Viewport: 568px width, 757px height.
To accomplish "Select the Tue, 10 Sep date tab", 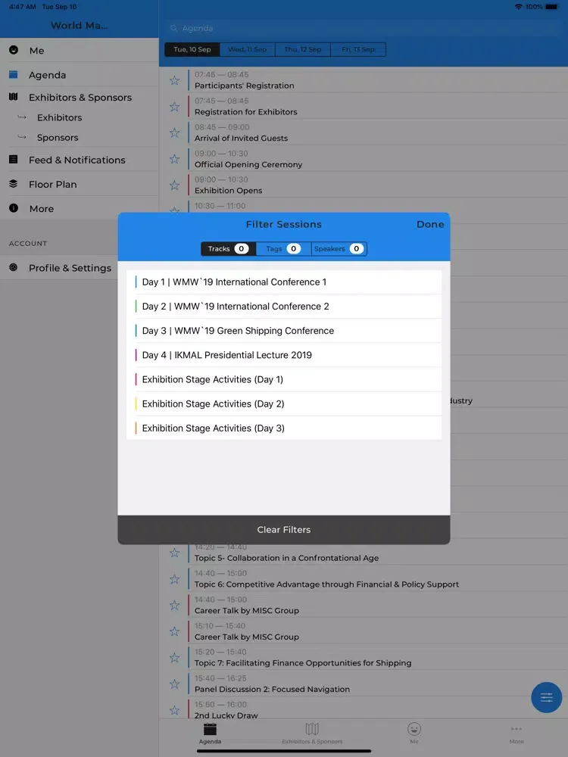I will tap(192, 49).
